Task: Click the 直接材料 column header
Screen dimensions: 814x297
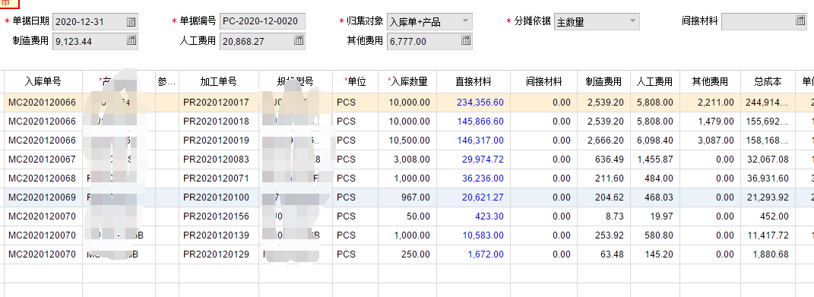Action: click(474, 81)
